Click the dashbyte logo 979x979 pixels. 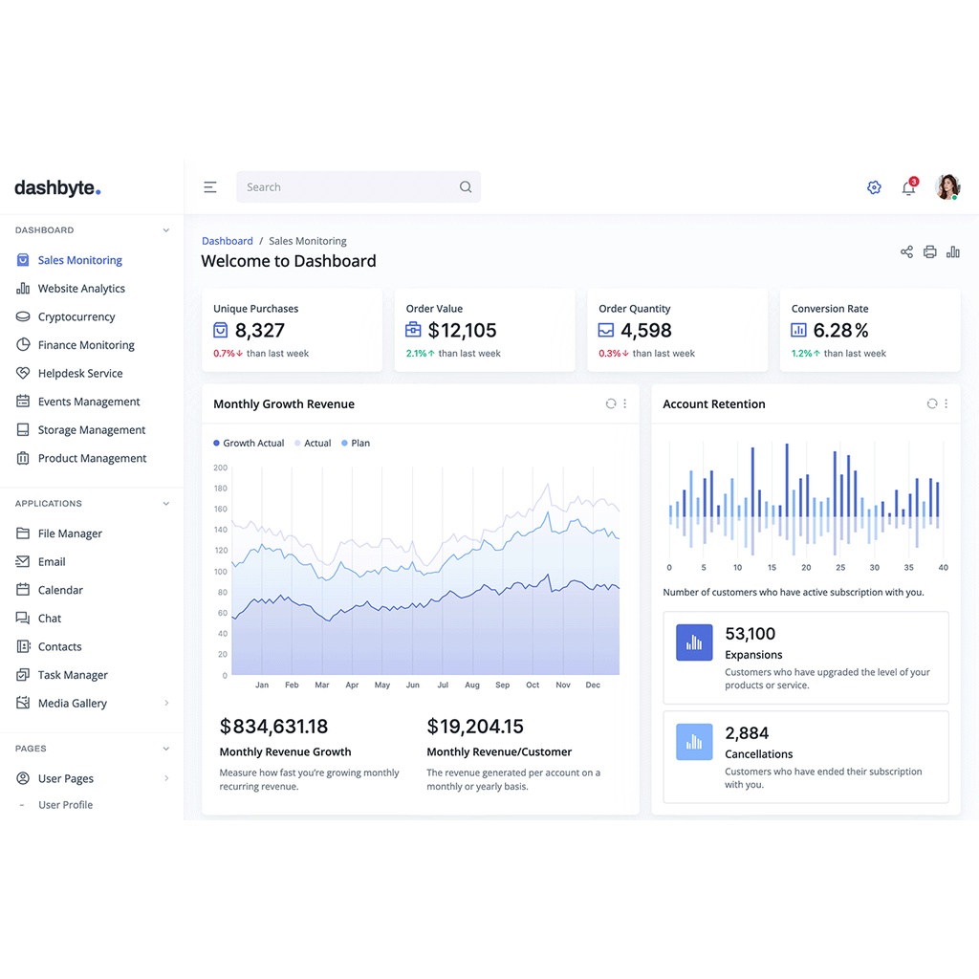pos(57,187)
